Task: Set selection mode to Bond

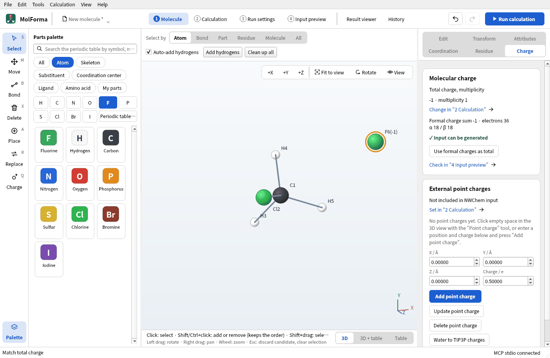Action: [202, 38]
